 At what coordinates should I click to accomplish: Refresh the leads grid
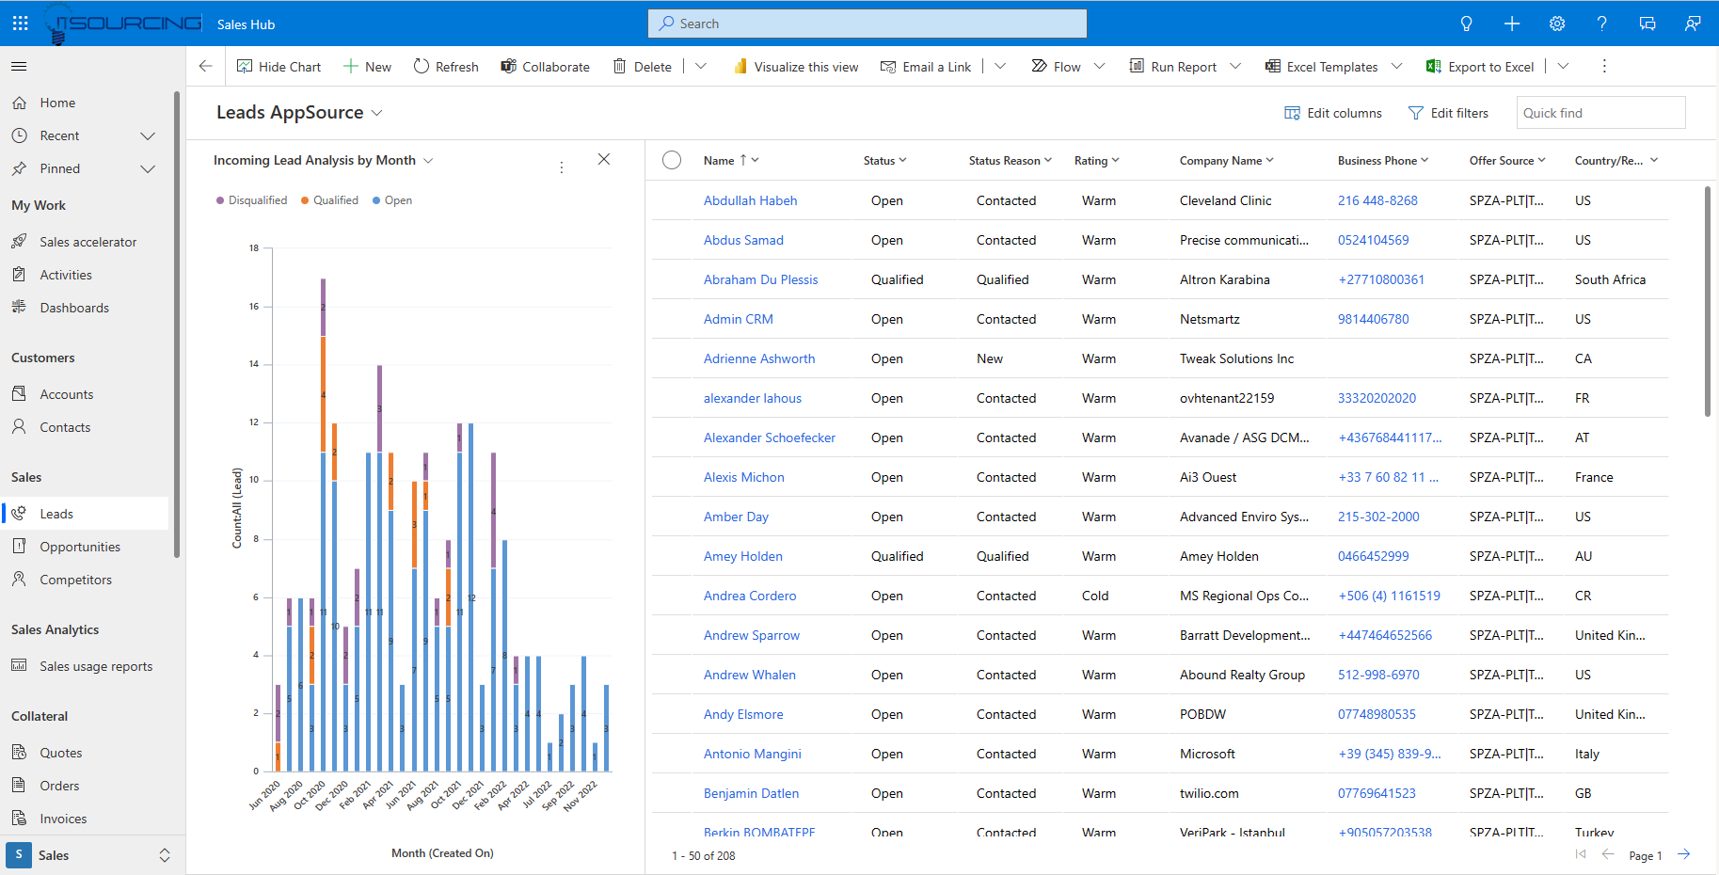(446, 67)
